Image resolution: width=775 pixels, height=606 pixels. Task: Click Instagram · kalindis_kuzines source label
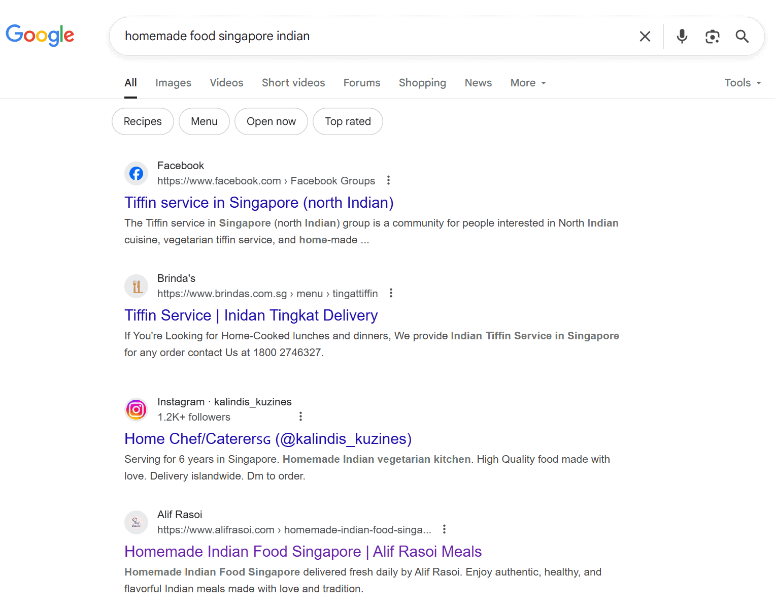(x=224, y=402)
